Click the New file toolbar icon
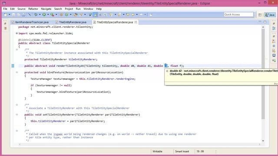The width and height of the screenshot is (278, 156). click(x=6, y=15)
